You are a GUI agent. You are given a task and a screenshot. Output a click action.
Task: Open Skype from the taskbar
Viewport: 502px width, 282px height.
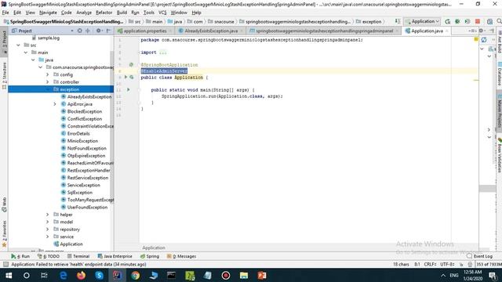click(x=100, y=275)
